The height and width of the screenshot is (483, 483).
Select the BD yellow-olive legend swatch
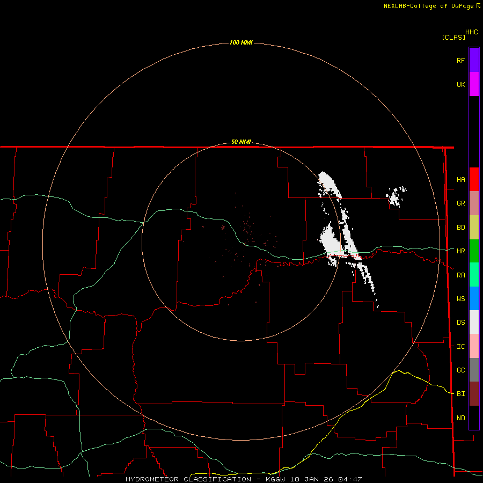coord(474,228)
